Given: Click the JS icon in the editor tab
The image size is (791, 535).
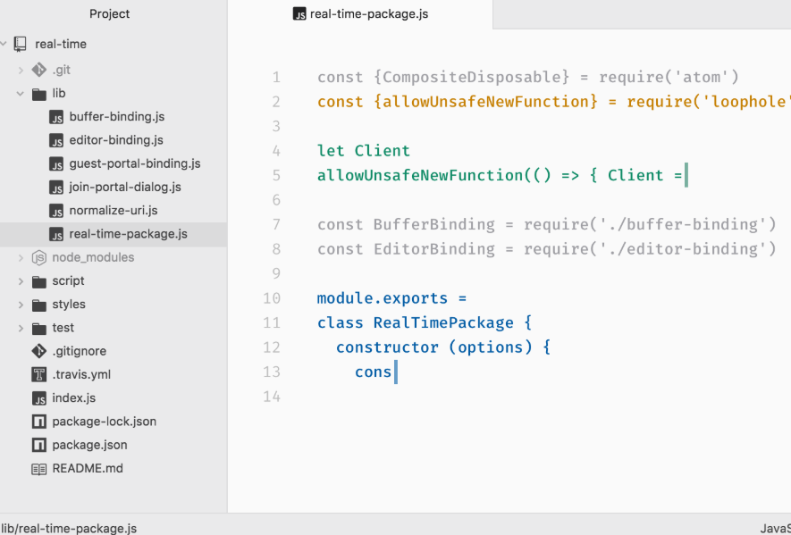Looking at the screenshot, I should 300,14.
